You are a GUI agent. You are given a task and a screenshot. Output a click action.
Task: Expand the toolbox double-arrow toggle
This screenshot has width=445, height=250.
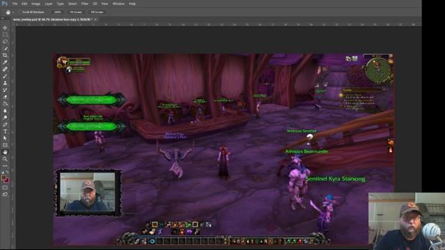click(3, 19)
